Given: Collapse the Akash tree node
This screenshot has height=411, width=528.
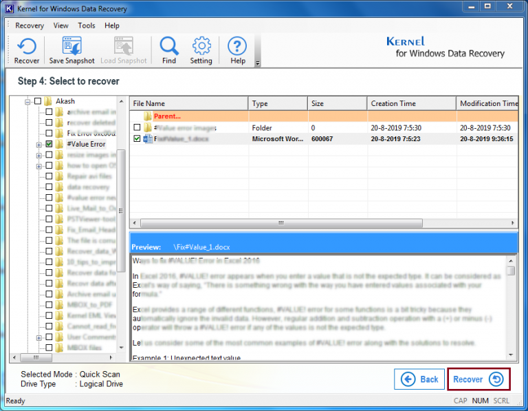Looking at the screenshot, I should [28, 101].
